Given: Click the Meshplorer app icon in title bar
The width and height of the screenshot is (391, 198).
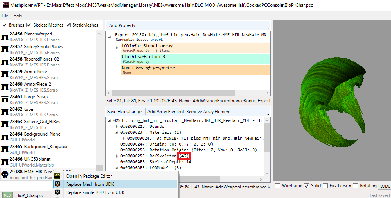Looking at the screenshot, I should (x=5, y=5).
